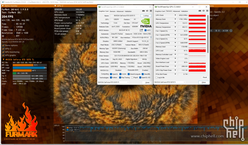Click the refresh icon in the Sensors GPU-Z window
248x145 pixels.
click(203, 11)
